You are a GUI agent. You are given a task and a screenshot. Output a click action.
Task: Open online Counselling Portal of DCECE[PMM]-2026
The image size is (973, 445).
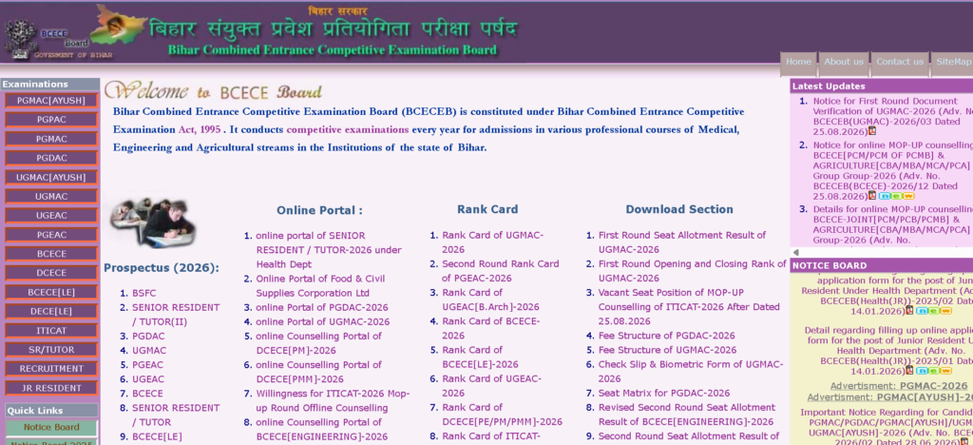(318, 372)
